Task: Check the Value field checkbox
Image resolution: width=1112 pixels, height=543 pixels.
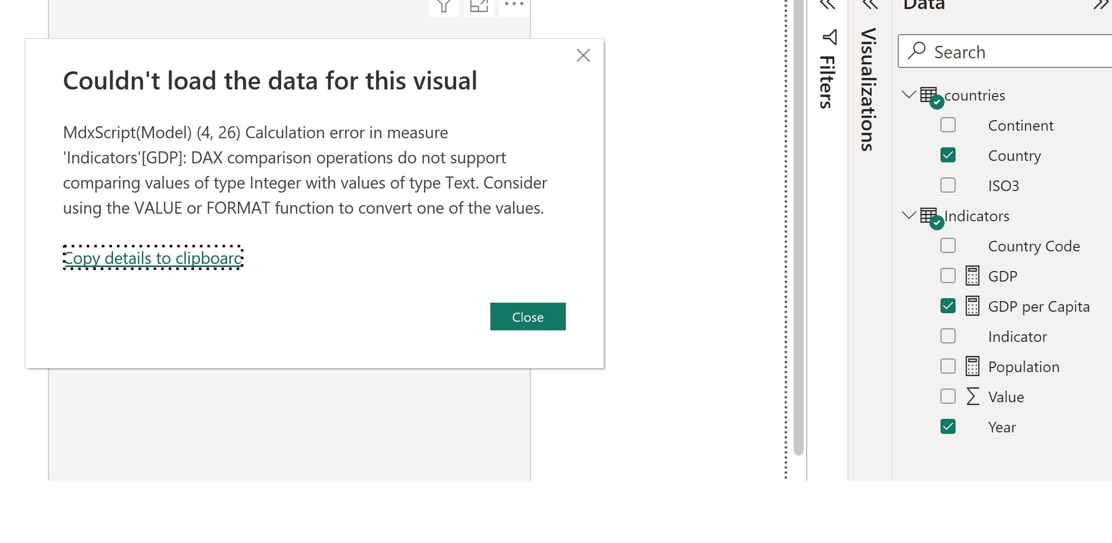Action: [x=948, y=396]
